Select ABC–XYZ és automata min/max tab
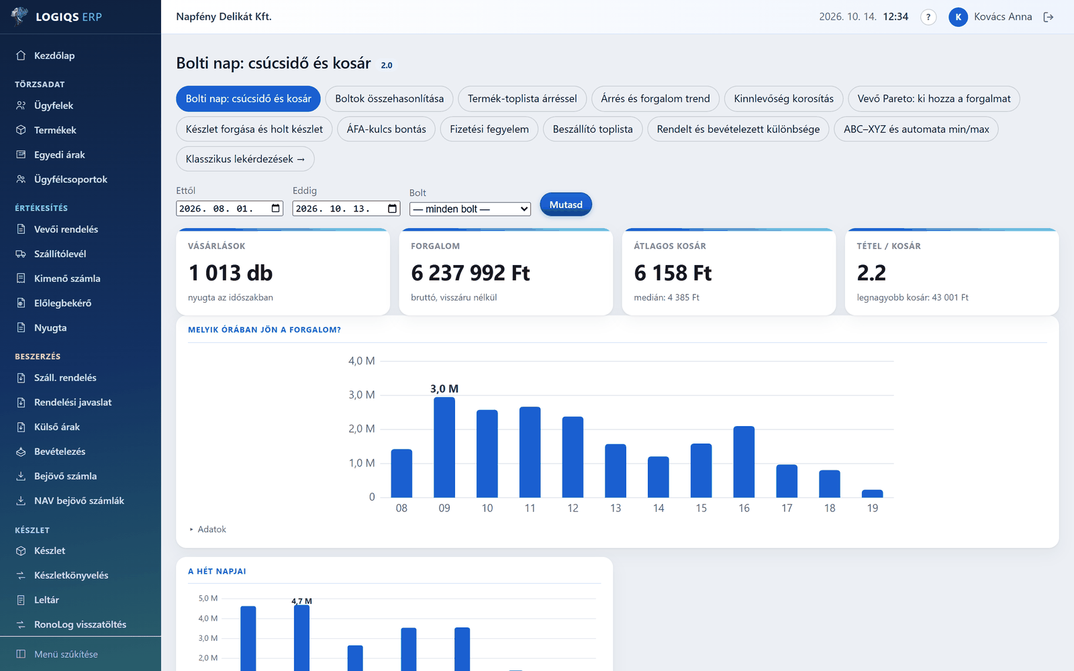This screenshot has width=1074, height=671. pyautogui.click(x=916, y=129)
